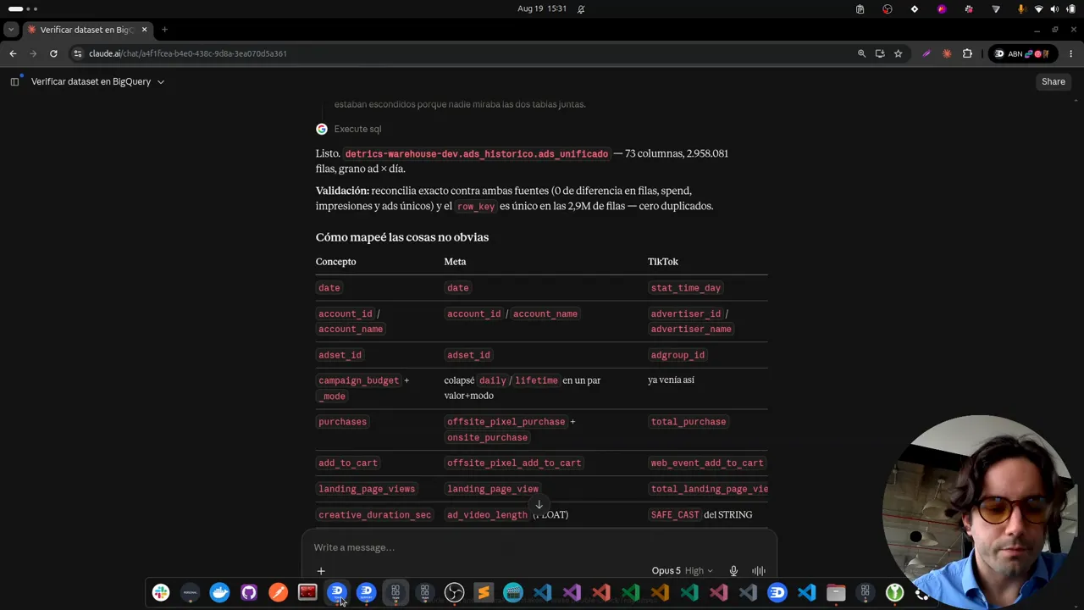The width and height of the screenshot is (1084, 610).
Task: Open the Wi-Fi network indicator
Action: click(1039, 8)
